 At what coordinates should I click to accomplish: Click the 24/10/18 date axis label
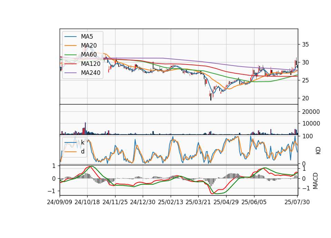coord(87,202)
